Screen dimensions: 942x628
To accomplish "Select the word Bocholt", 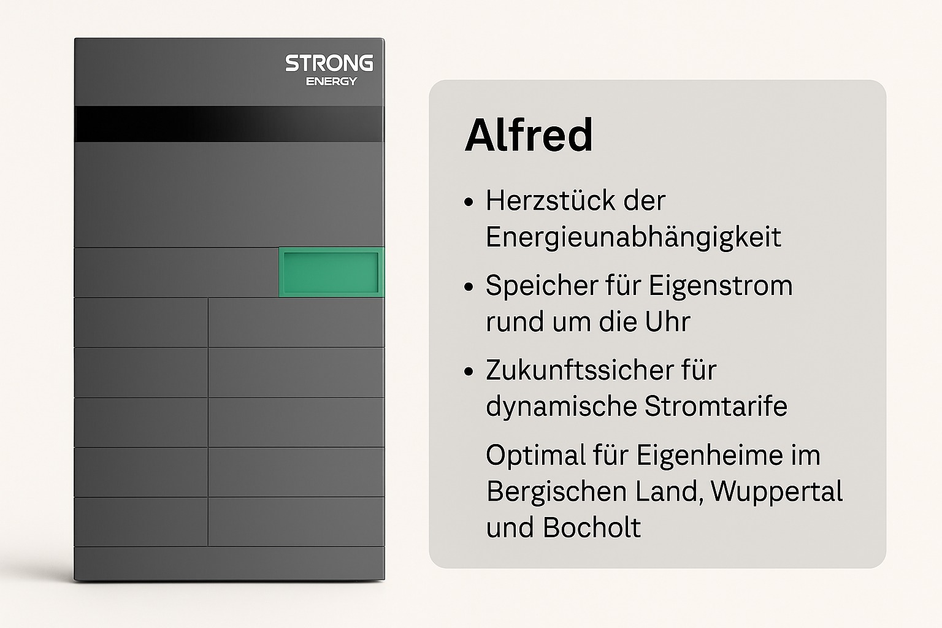I will point(592,528).
